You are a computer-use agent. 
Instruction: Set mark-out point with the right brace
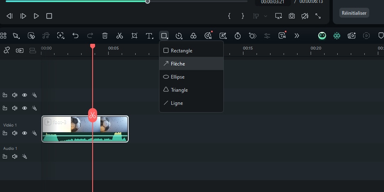(x=243, y=16)
